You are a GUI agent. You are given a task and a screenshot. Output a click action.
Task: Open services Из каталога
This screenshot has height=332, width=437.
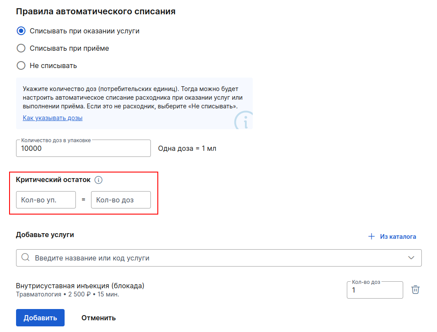click(x=392, y=237)
